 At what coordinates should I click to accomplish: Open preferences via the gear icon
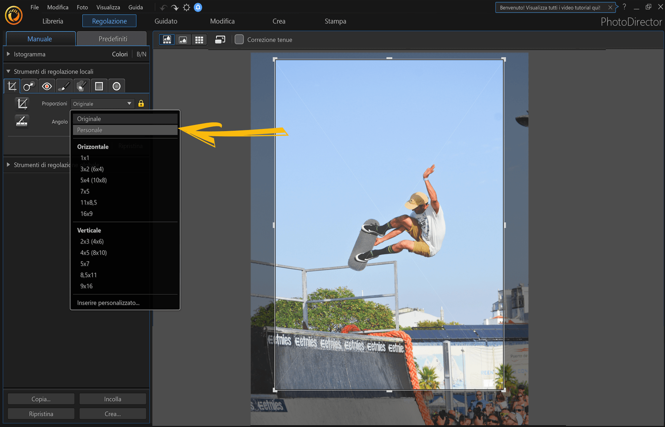point(186,7)
